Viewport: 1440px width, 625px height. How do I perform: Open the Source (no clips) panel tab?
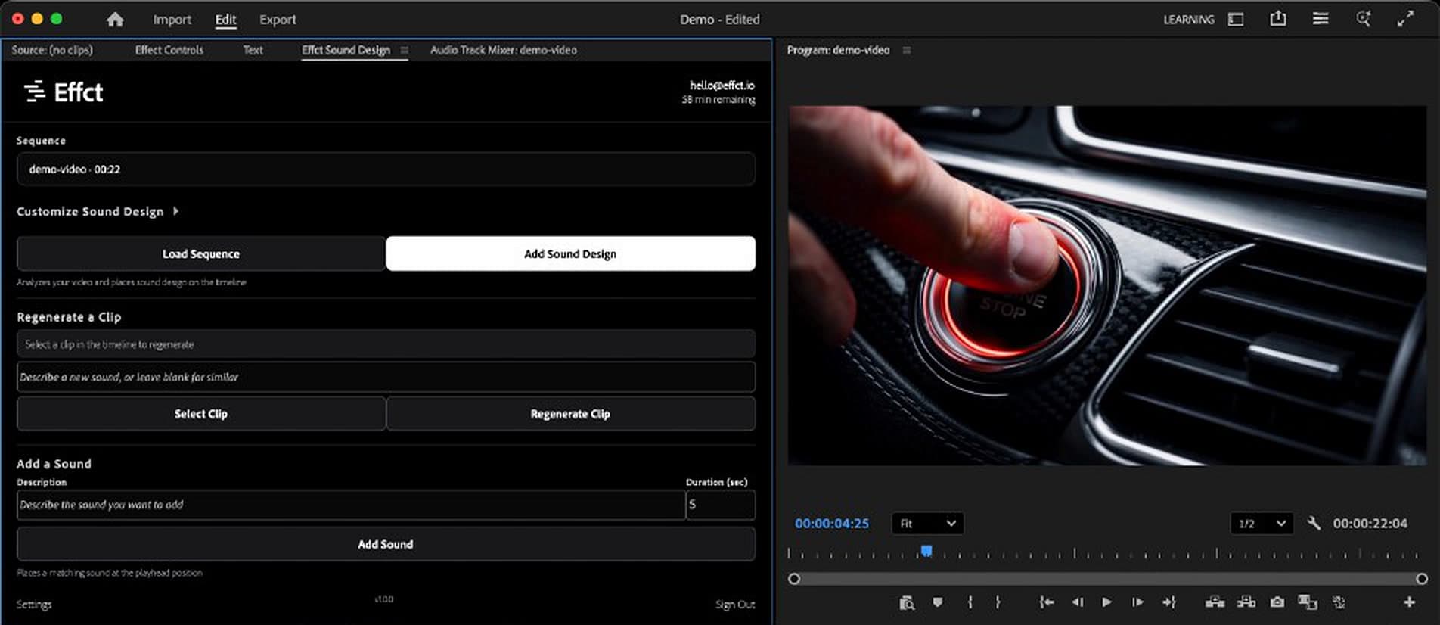[x=52, y=50]
